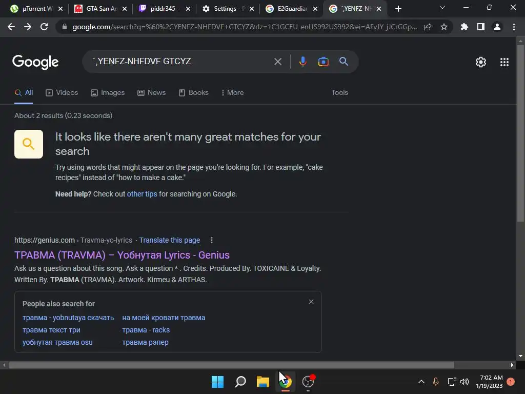Screen dimensions: 525x394
Task: Bookmark this page with the star
Action: click(444, 27)
